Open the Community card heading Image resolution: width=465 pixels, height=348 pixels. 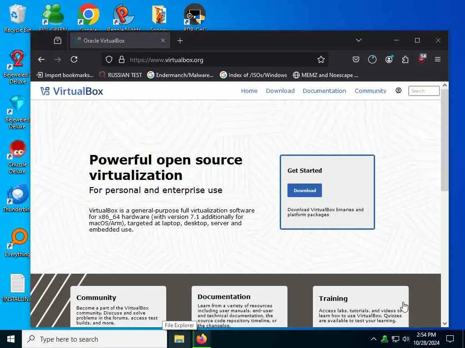96,297
